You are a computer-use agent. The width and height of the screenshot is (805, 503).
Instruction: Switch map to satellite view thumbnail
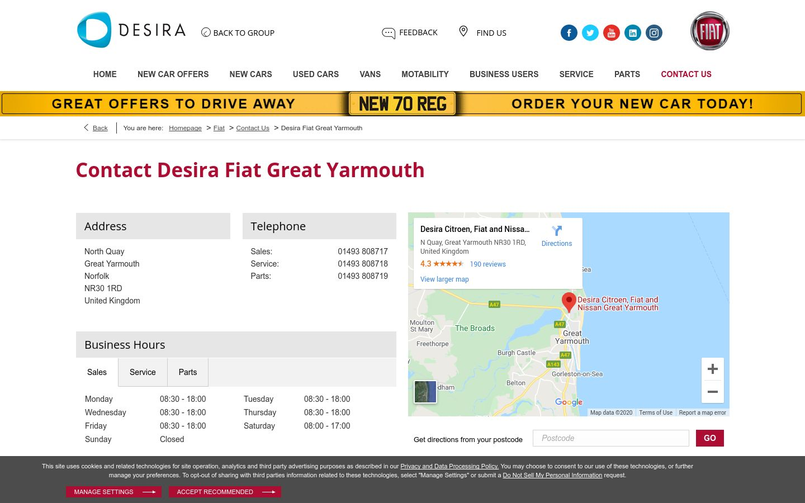tap(425, 392)
